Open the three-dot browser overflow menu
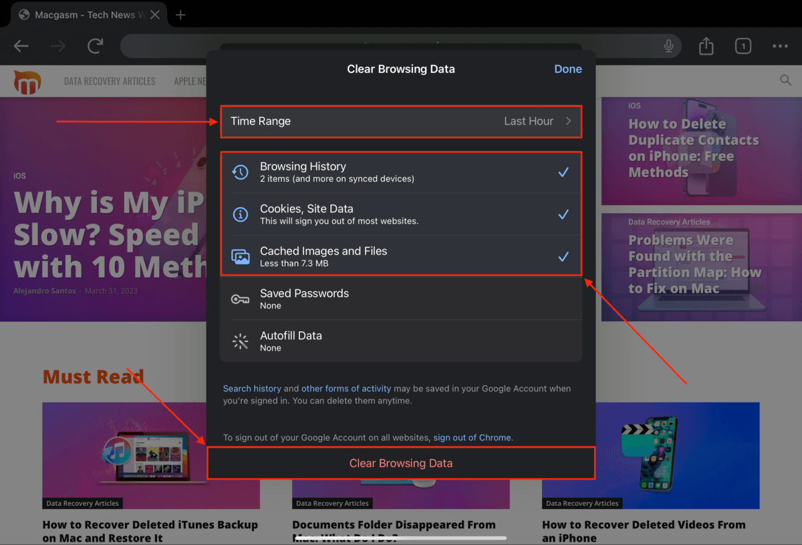 coord(780,46)
